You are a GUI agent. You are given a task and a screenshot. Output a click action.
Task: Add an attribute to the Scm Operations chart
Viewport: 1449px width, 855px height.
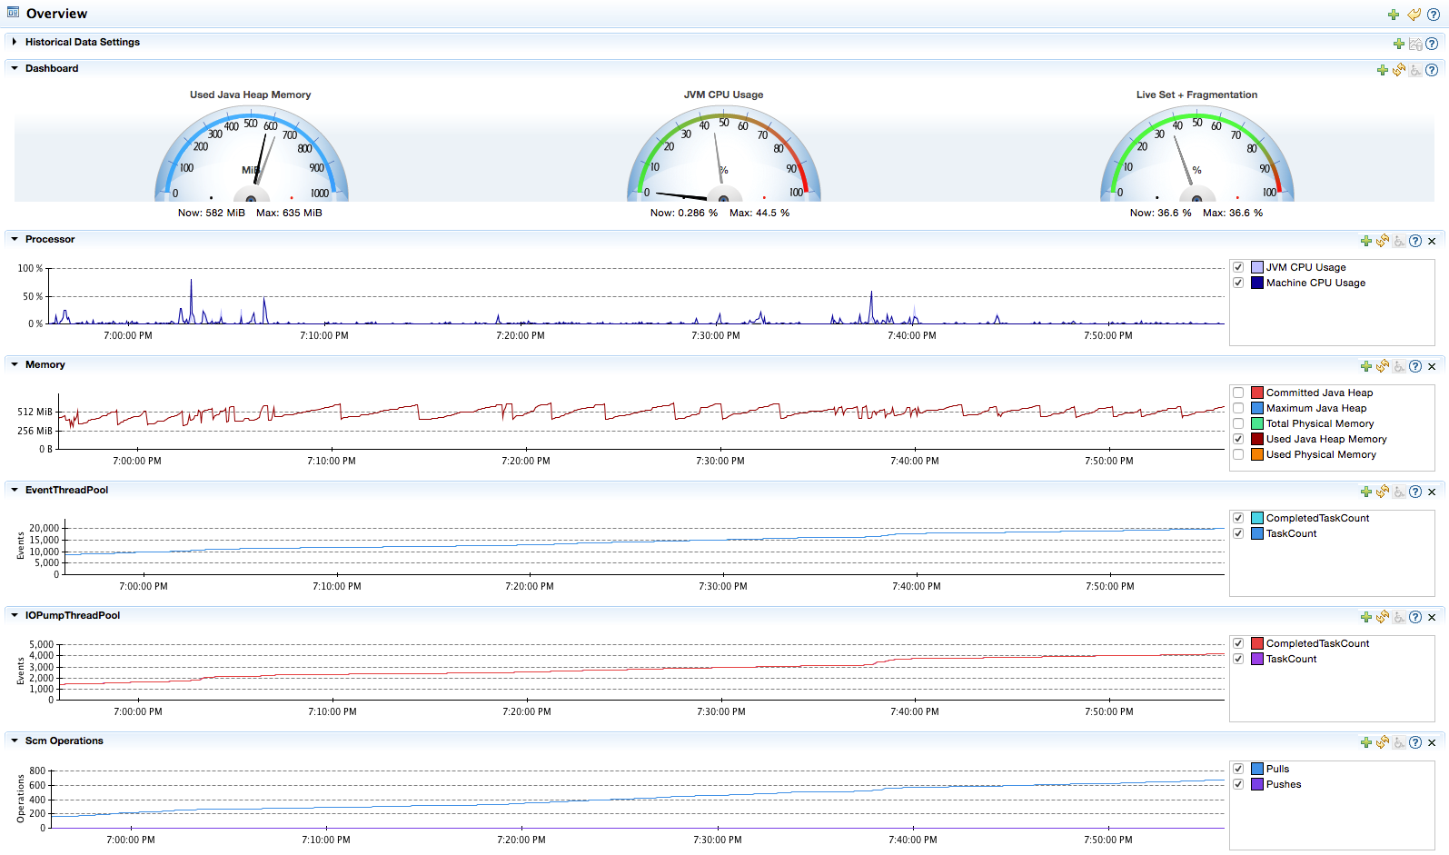tap(1366, 742)
